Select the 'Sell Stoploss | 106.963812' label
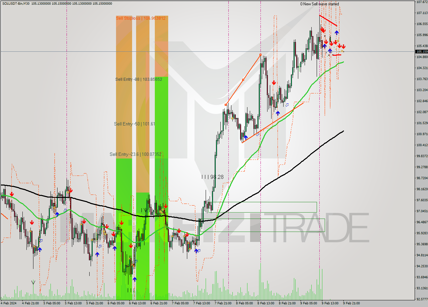Image resolution: width=428 pixels, height=307 pixels. click(140, 18)
